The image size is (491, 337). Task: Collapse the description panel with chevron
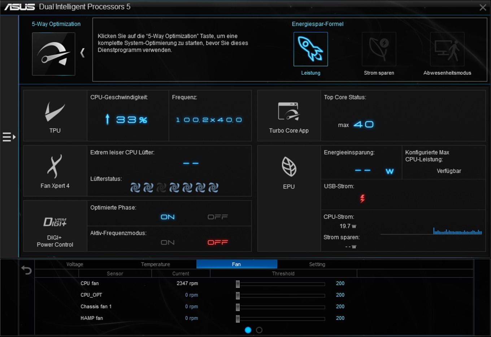(x=83, y=53)
